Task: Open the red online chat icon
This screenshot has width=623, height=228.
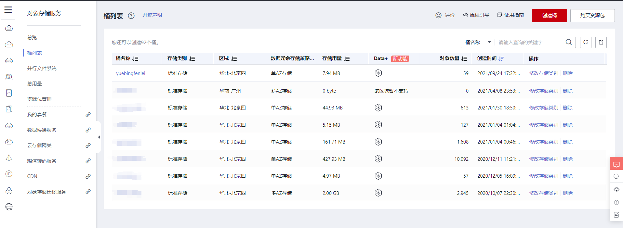Action: click(616, 164)
